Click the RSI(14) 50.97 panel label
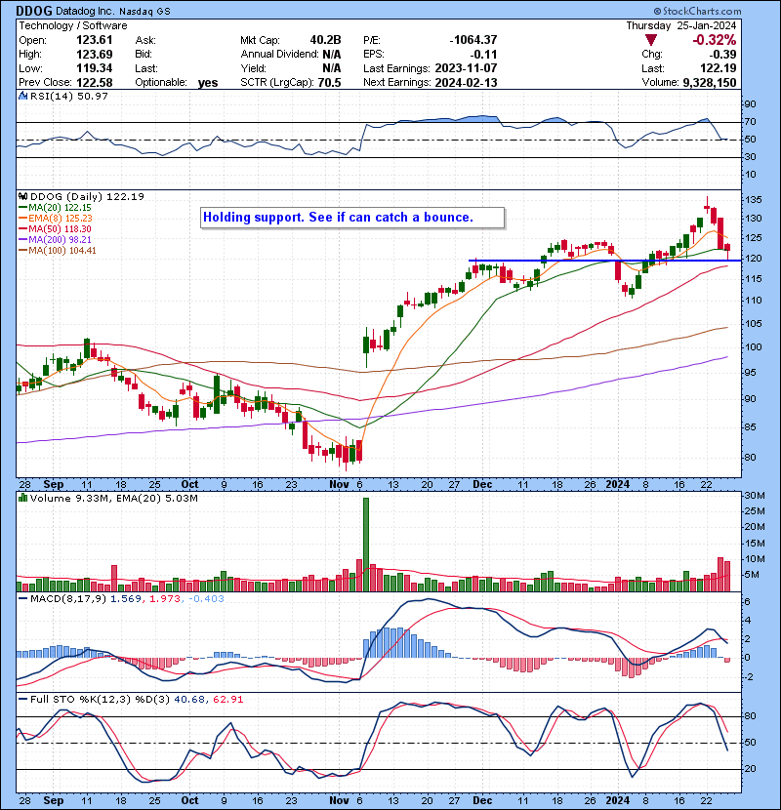 tap(68, 96)
